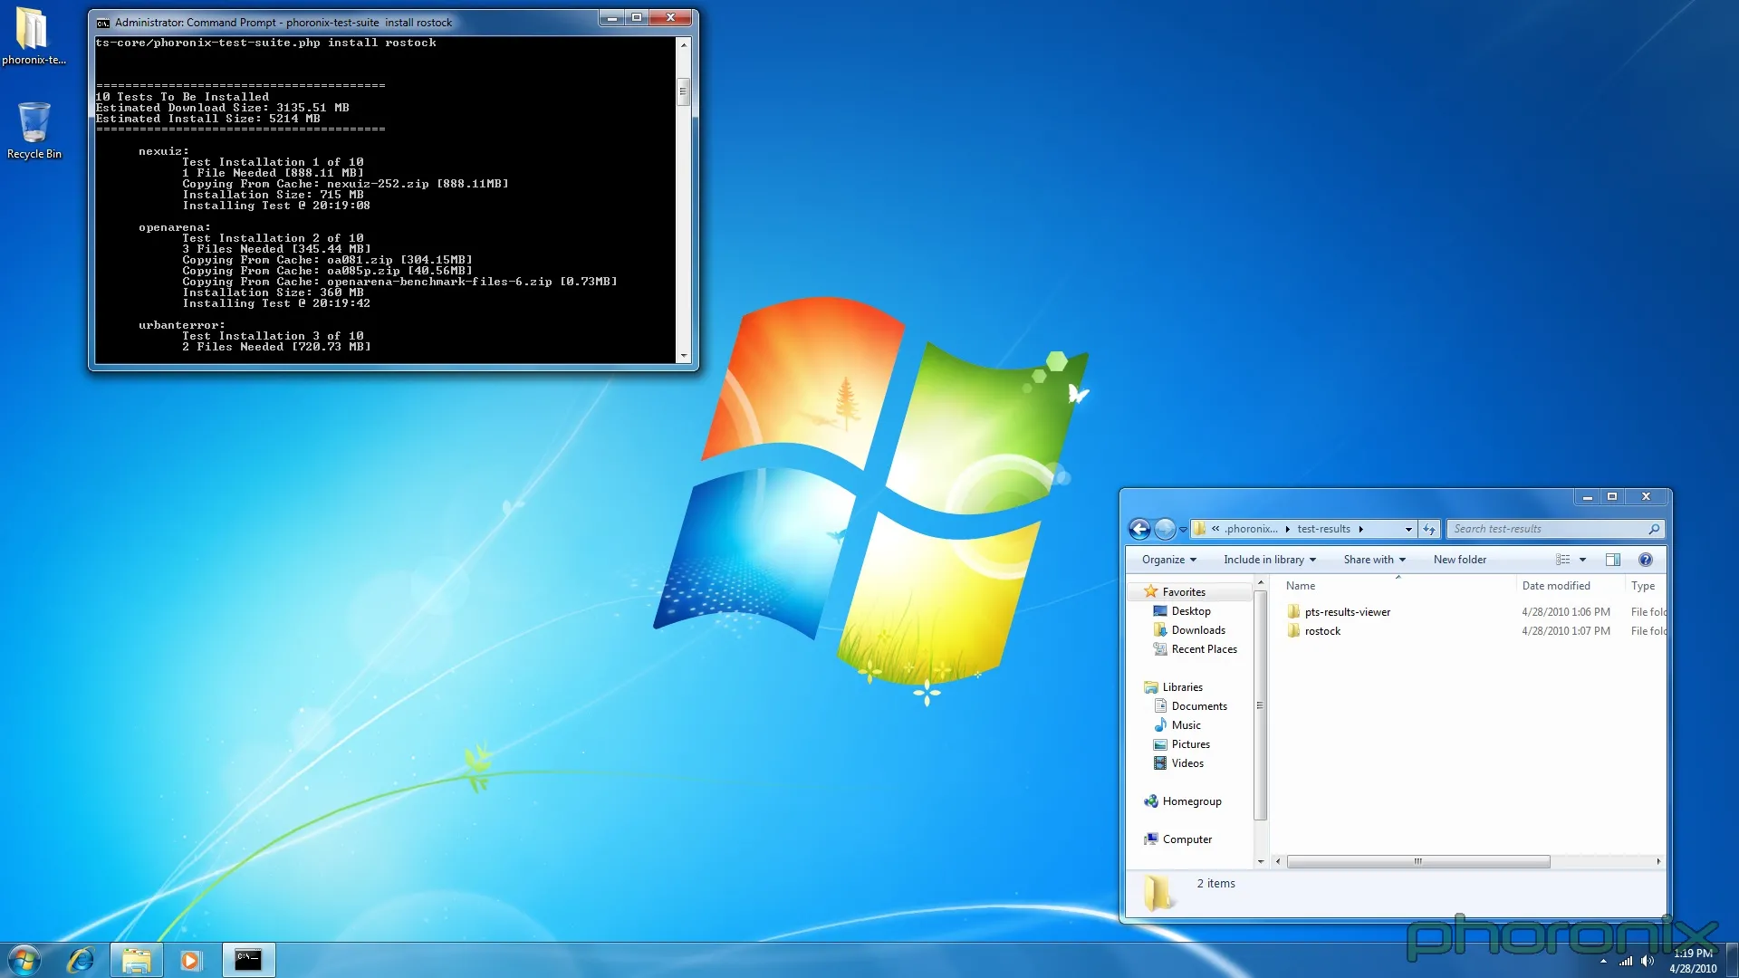This screenshot has height=978, width=1739.
Task: Expand the views options dropdown arrow
Action: click(1583, 560)
